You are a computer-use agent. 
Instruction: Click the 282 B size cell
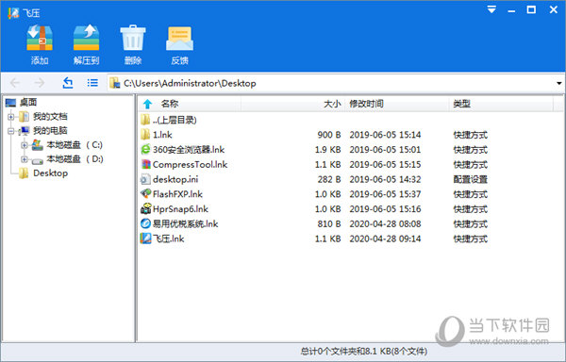[329, 179]
